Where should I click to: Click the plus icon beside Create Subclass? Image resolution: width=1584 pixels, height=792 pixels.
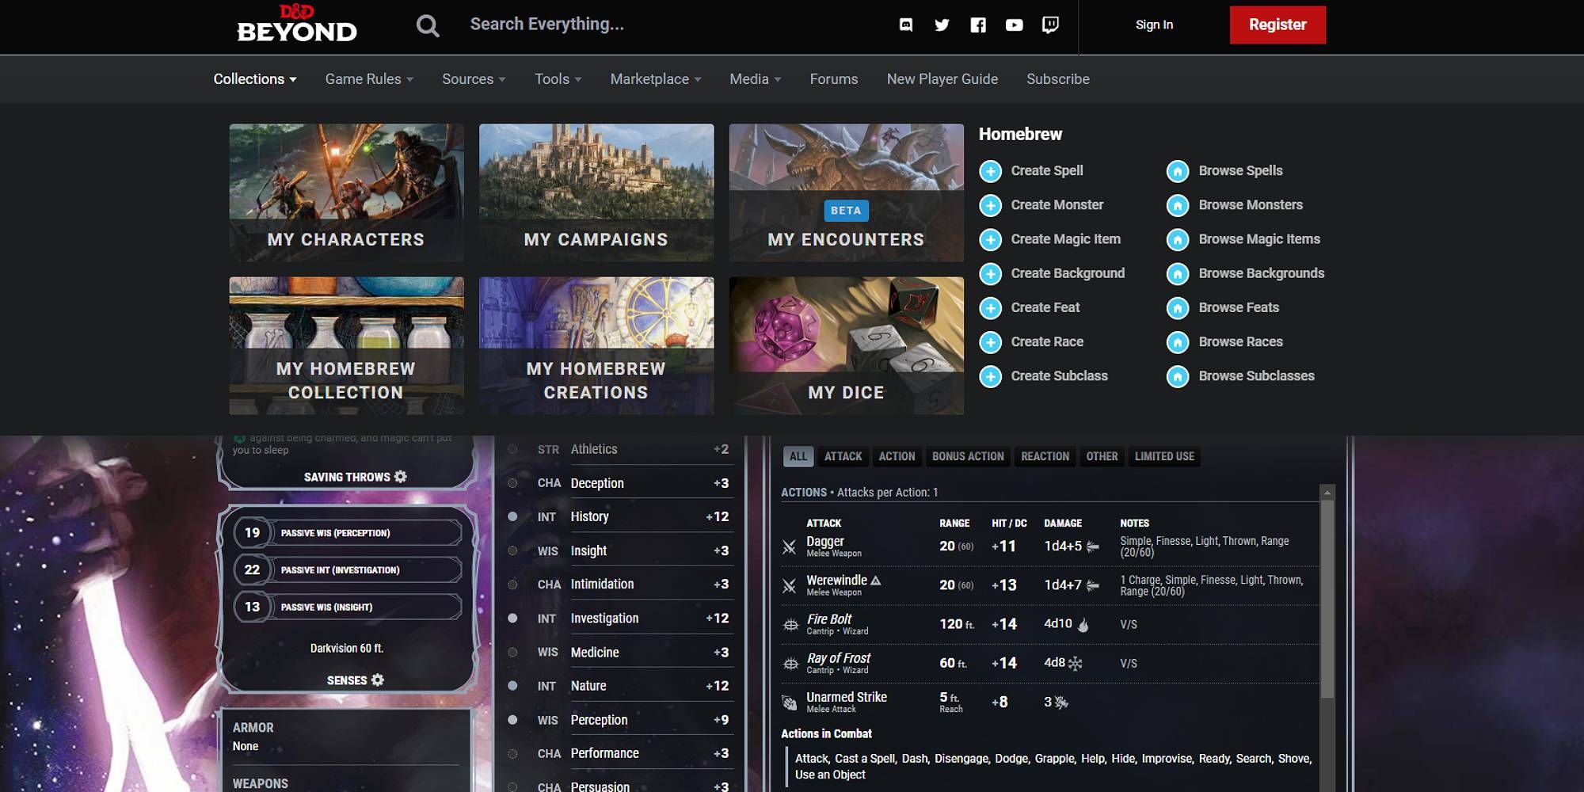tap(990, 376)
